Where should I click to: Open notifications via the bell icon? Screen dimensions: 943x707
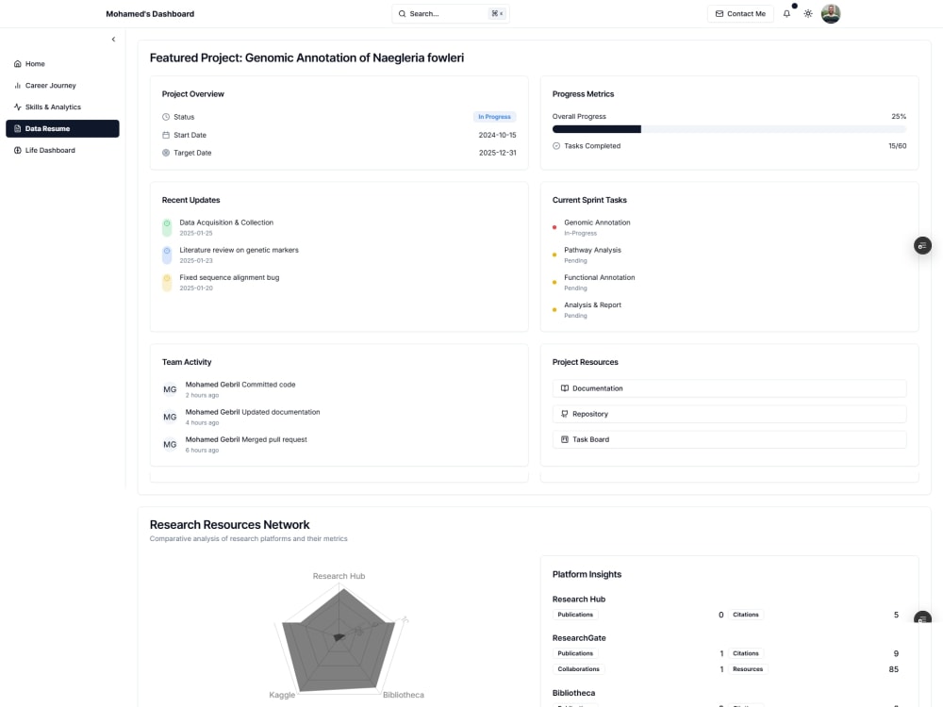pos(786,13)
